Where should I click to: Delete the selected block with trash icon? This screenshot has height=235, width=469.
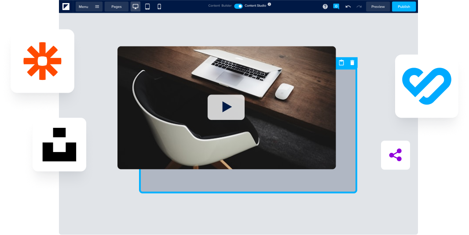coord(352,63)
